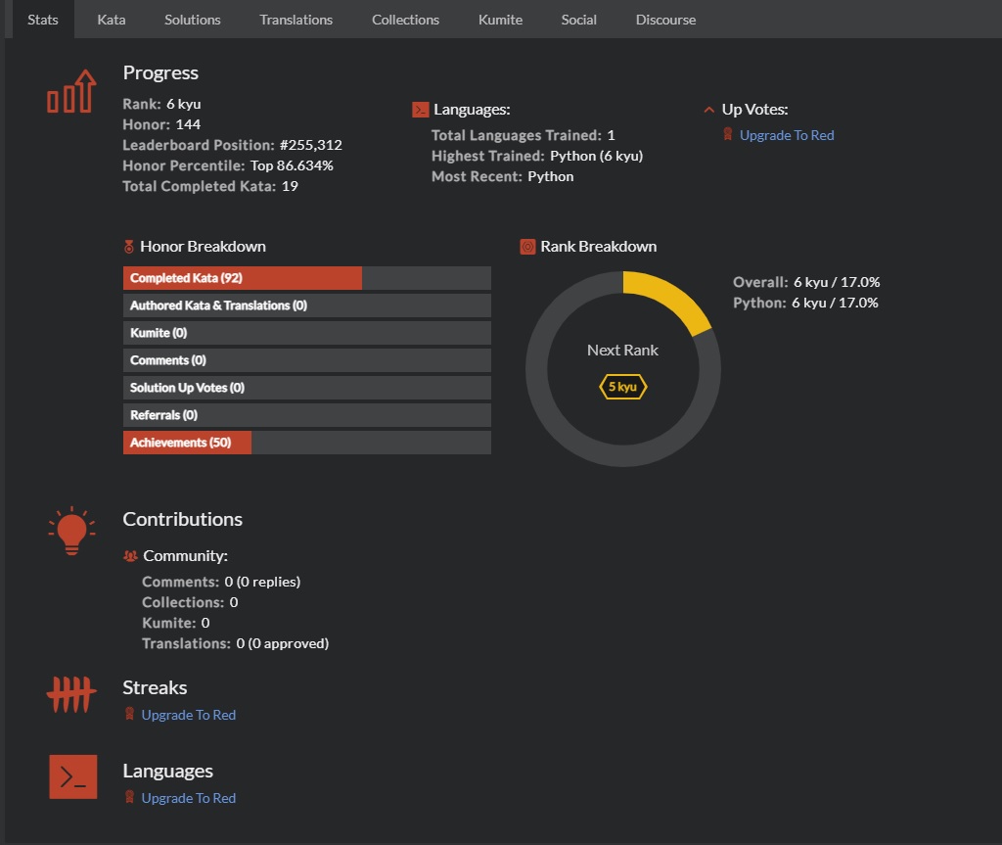Click the Streaks tally marks icon
The height and width of the screenshot is (845, 1002).
tap(71, 696)
